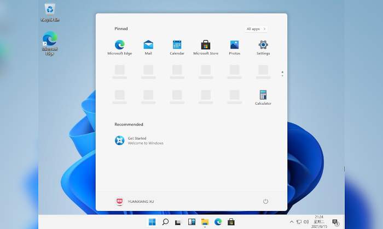Click the Windows Start button on taskbar

tap(152, 222)
